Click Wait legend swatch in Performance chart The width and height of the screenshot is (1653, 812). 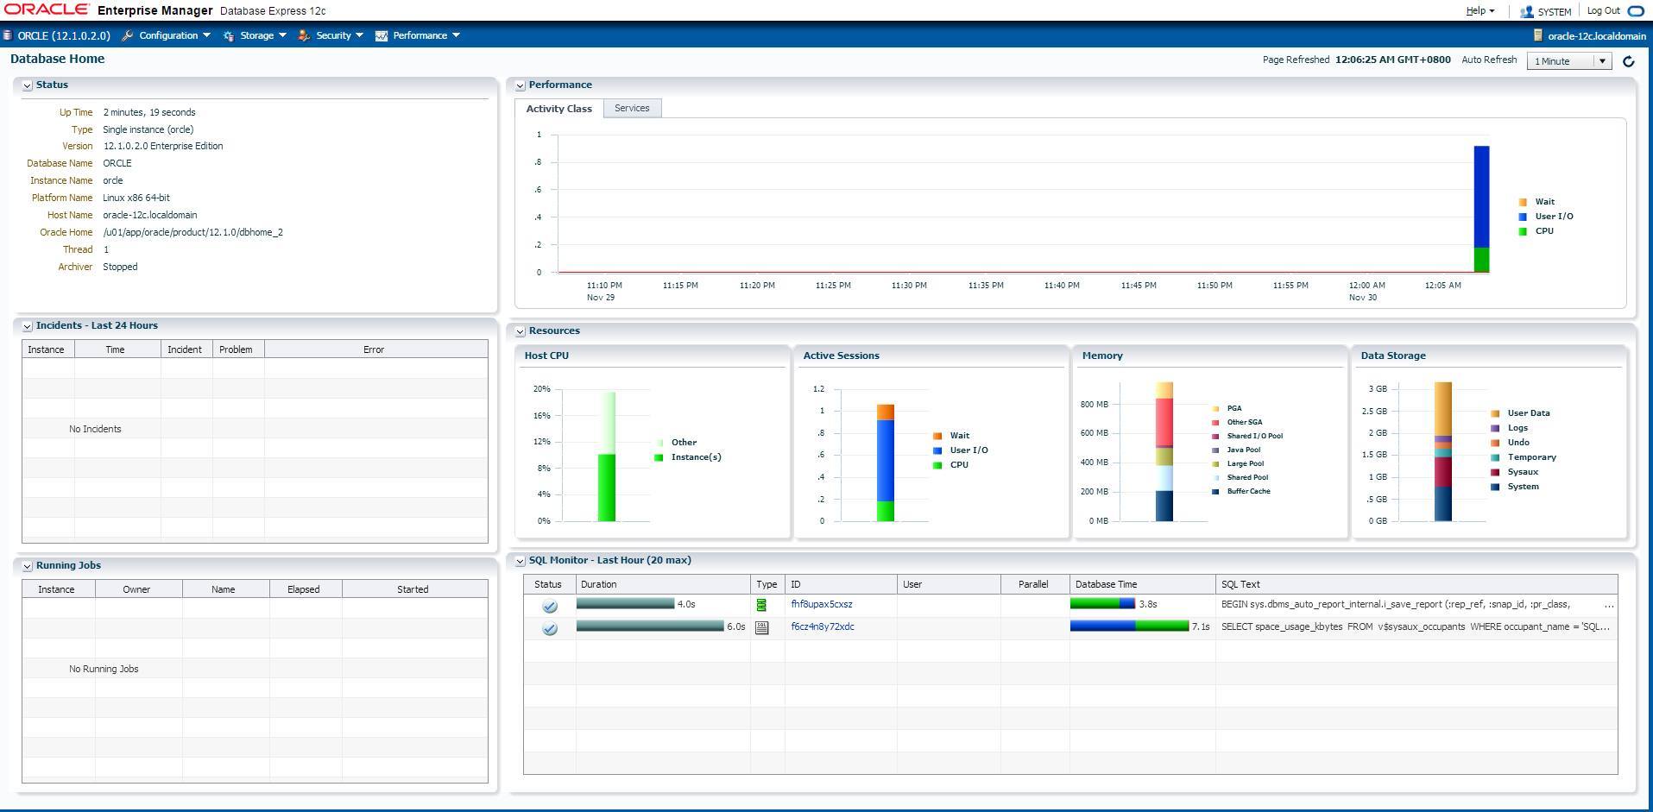pos(1523,202)
